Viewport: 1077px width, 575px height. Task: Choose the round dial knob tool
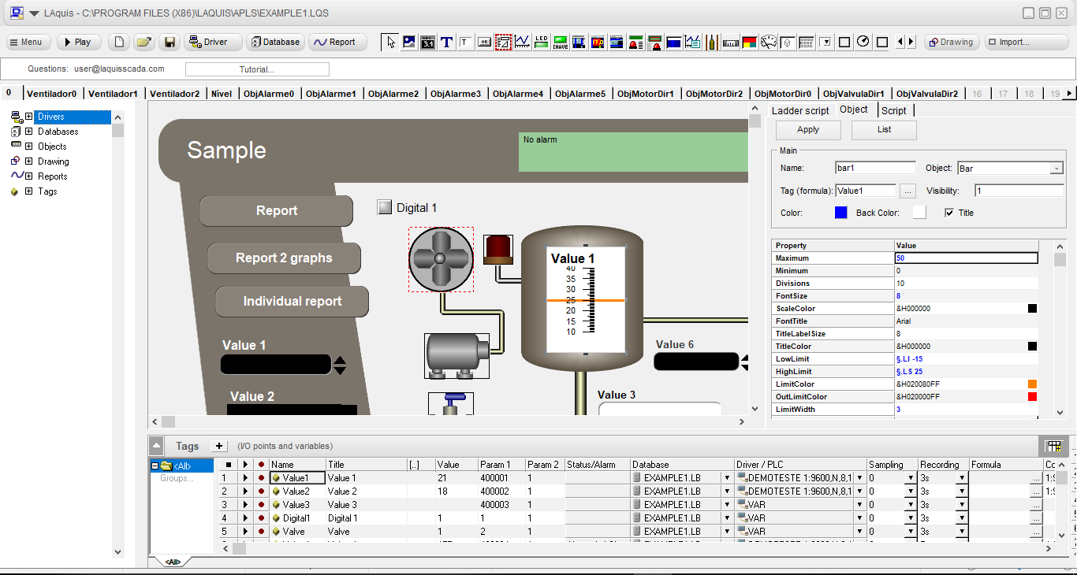click(863, 42)
